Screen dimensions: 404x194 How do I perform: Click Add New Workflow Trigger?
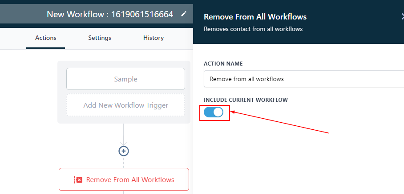point(126,105)
